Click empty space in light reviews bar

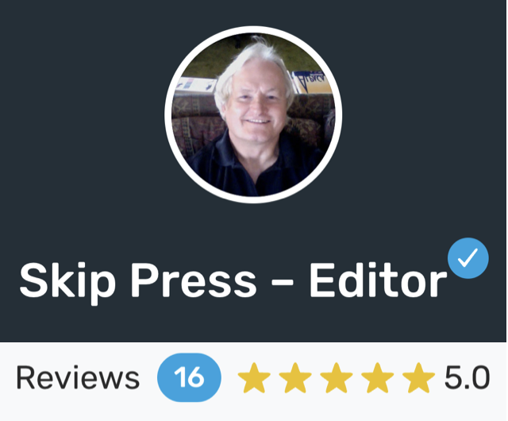tap(252, 412)
